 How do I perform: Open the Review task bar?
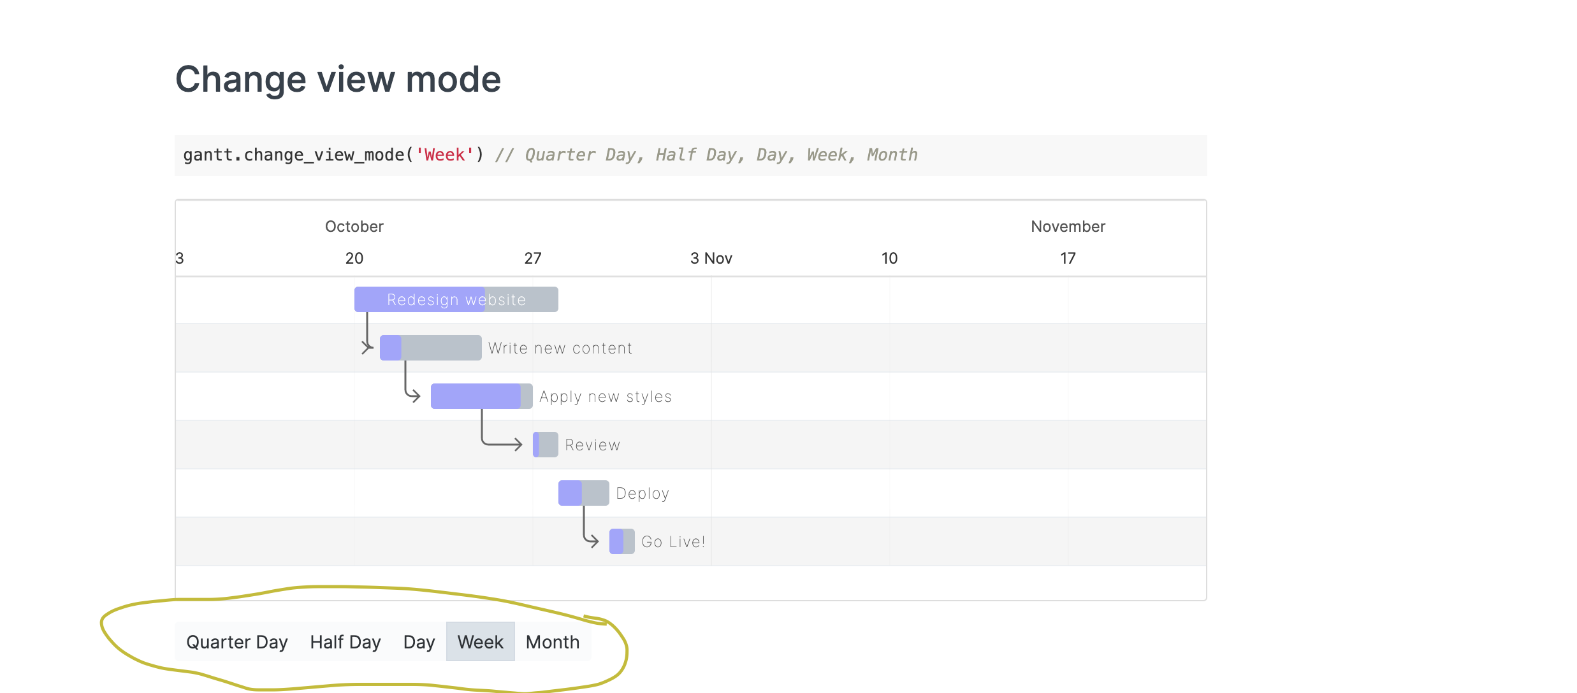tap(546, 445)
